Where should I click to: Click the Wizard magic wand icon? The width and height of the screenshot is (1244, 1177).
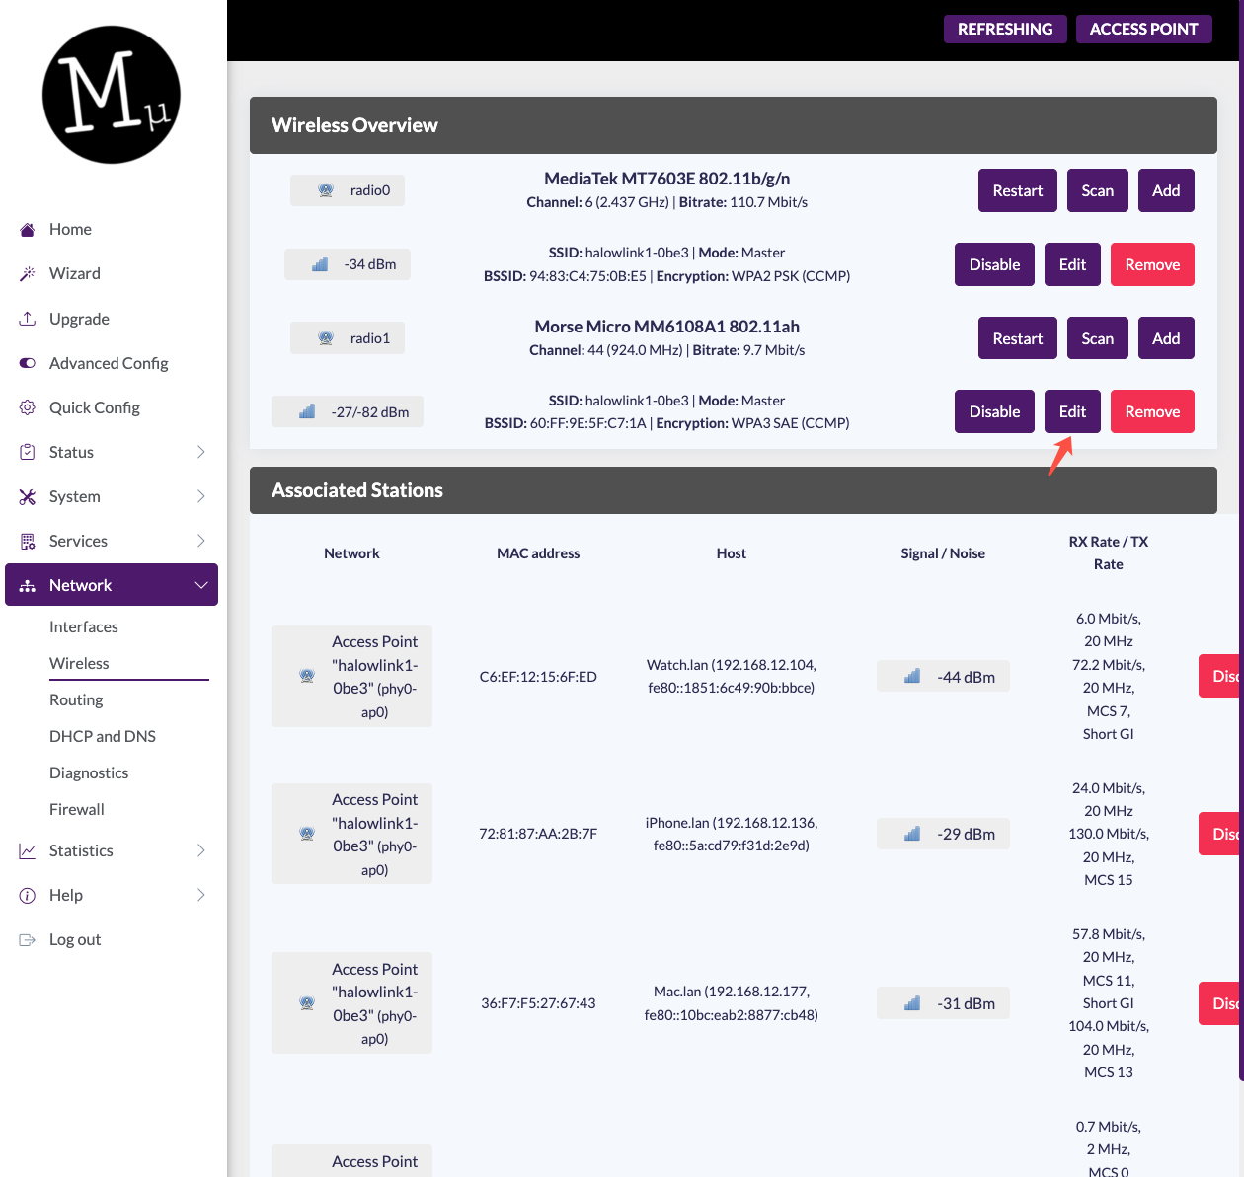(x=28, y=274)
